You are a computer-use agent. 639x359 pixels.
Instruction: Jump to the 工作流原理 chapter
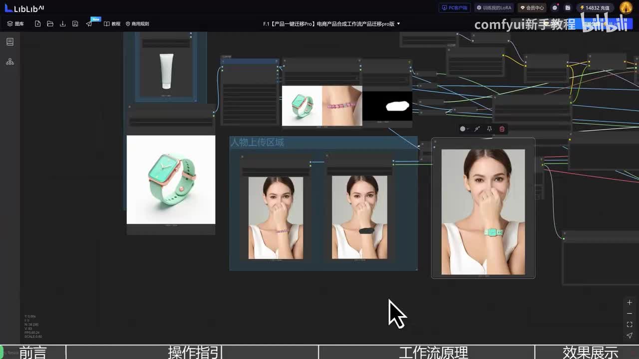click(x=433, y=352)
